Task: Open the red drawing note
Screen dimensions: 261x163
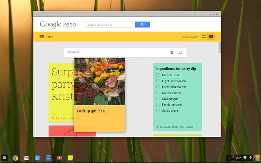Action: [x=61, y=131]
